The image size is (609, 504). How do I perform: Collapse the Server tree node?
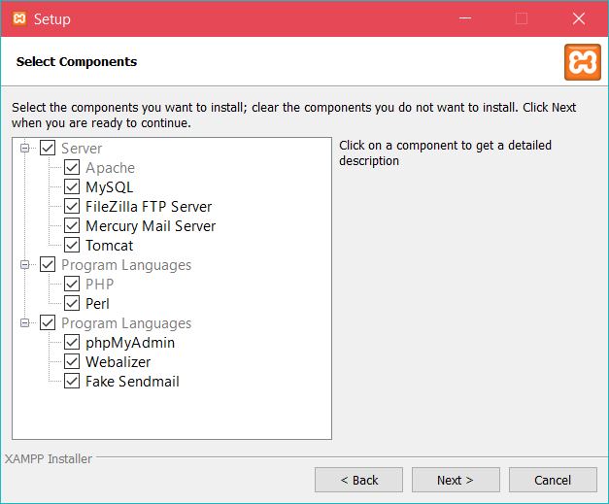(x=25, y=149)
